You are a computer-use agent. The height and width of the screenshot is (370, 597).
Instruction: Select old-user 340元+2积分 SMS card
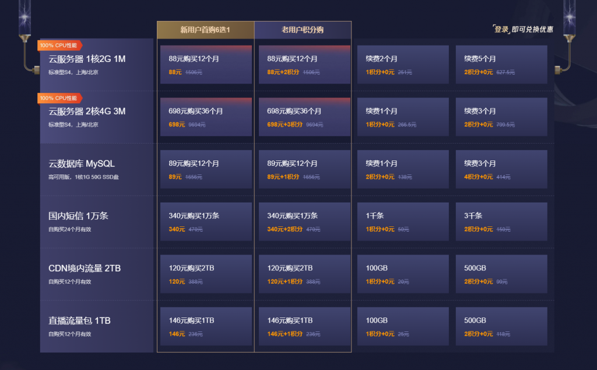pos(304,221)
